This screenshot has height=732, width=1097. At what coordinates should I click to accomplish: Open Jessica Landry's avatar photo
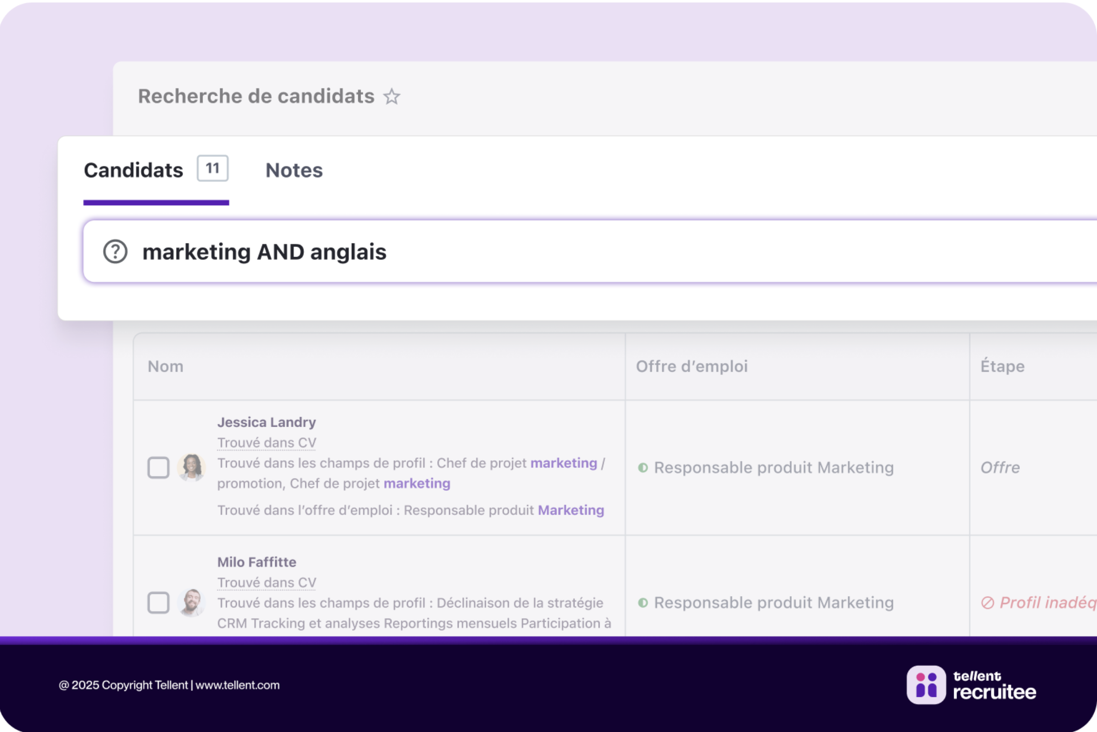click(x=191, y=467)
